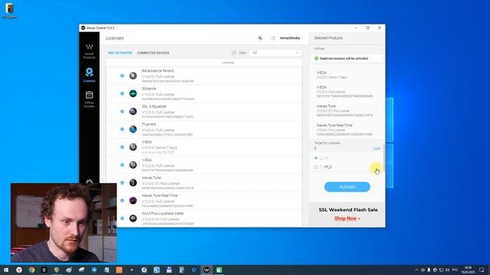
Task: Open the notification center icon
Action: pyautogui.click(x=482, y=270)
